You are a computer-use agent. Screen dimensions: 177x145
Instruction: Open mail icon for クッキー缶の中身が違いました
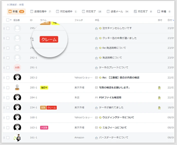96,38
